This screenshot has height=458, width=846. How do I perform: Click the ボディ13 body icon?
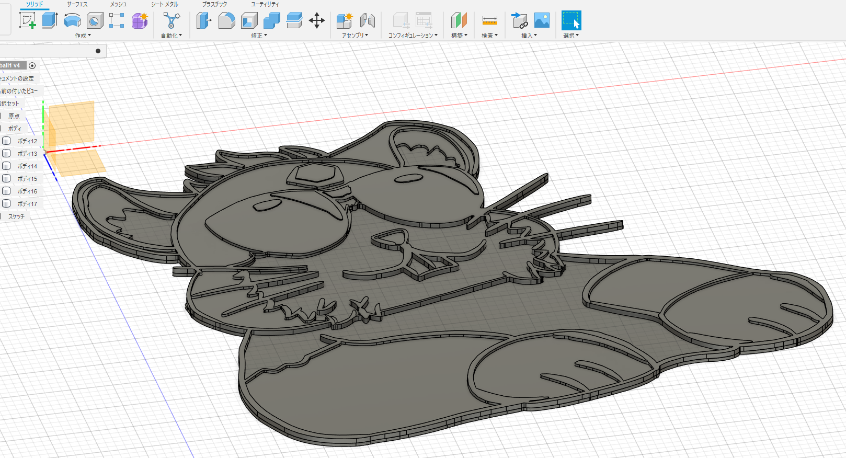pyautogui.click(x=6, y=153)
